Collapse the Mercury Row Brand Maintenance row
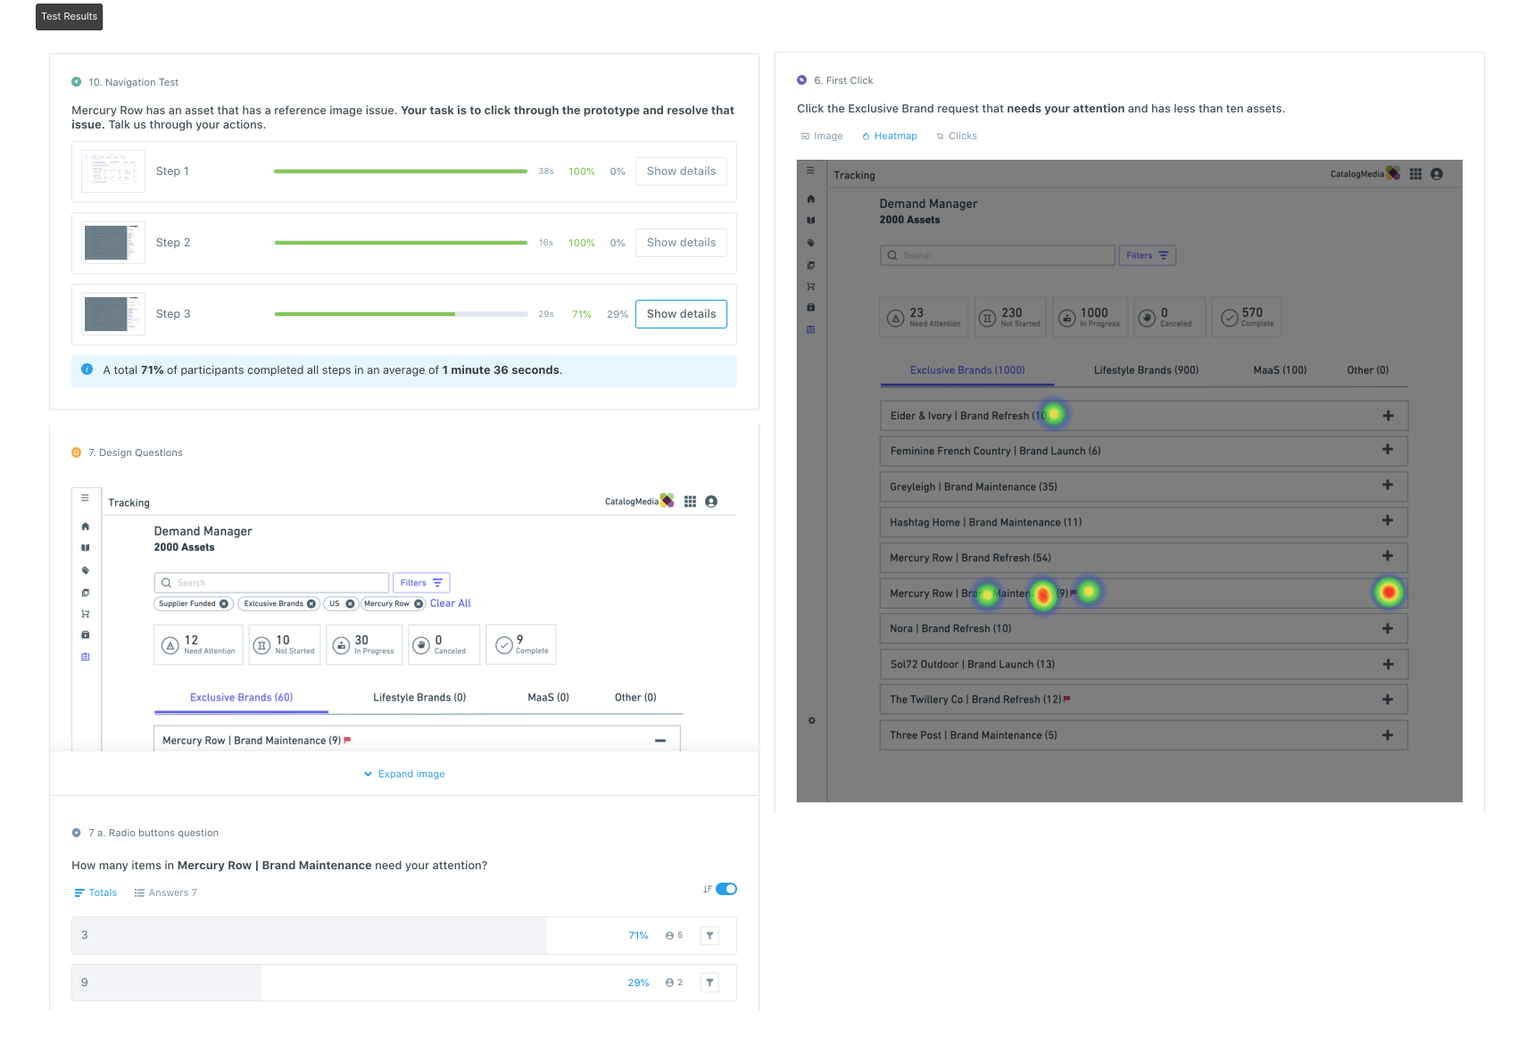1534x1062 pixels. point(660,741)
